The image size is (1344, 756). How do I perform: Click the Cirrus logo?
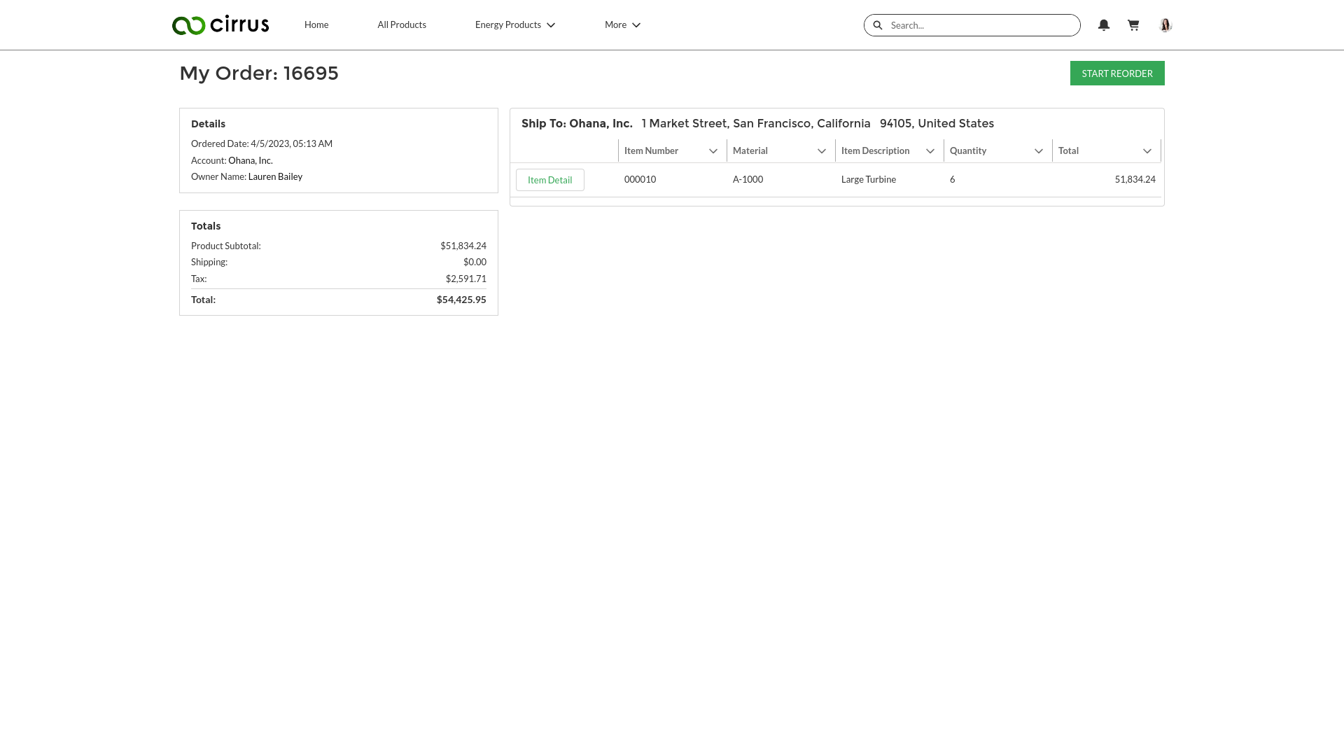[x=220, y=24]
